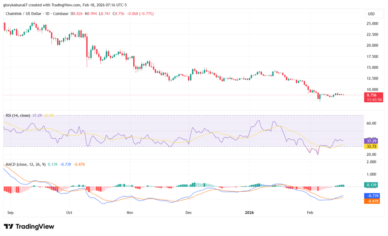Click the Feb label on time axis
388x236 pixels.
pos(310,213)
